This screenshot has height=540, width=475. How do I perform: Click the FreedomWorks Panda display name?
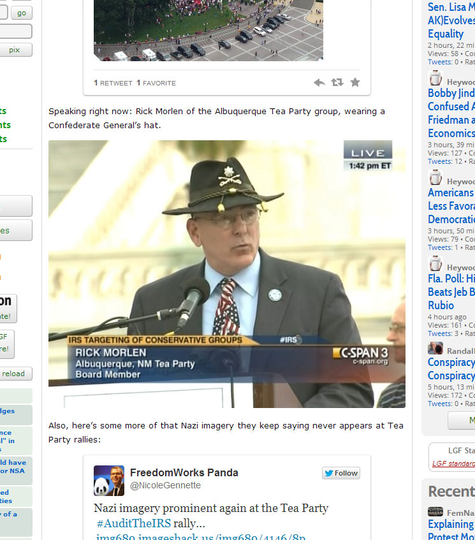(x=184, y=472)
